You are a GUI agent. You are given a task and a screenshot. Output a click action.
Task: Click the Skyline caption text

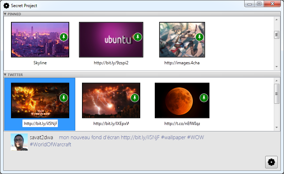pyautogui.click(x=40, y=63)
